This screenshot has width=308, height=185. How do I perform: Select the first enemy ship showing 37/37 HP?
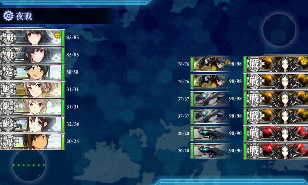(x=210, y=99)
